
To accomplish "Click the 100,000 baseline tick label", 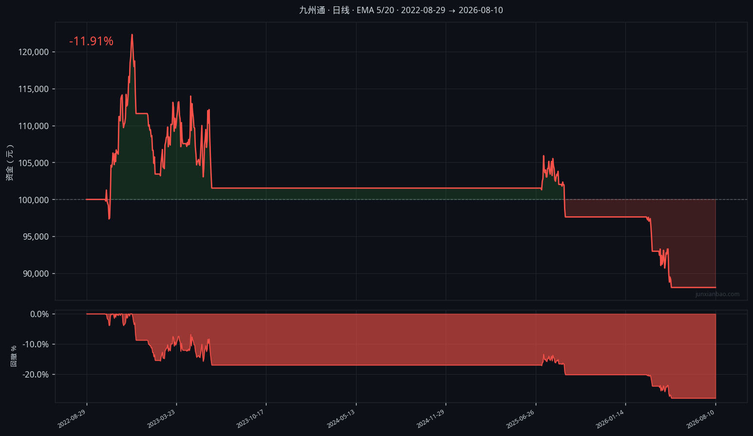I will tap(34, 200).
